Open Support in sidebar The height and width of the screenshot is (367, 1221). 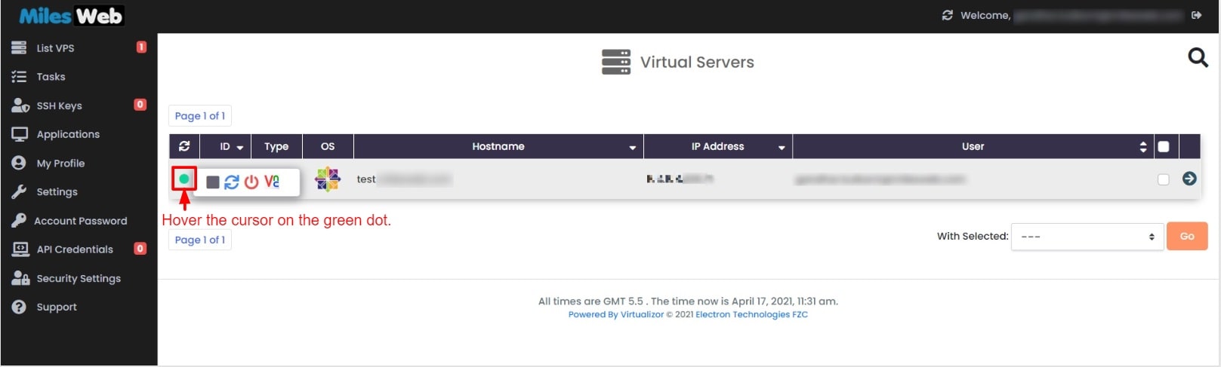tap(57, 307)
